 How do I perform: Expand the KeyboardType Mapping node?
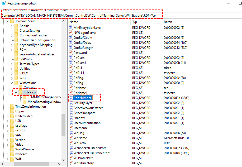click(12, 45)
